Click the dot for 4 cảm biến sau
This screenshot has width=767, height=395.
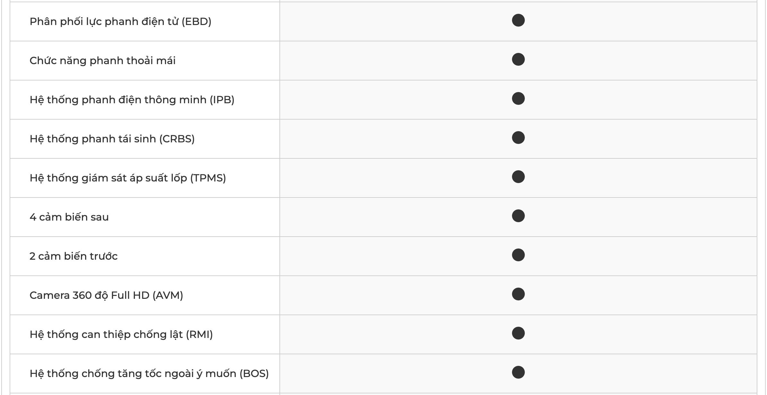click(518, 216)
